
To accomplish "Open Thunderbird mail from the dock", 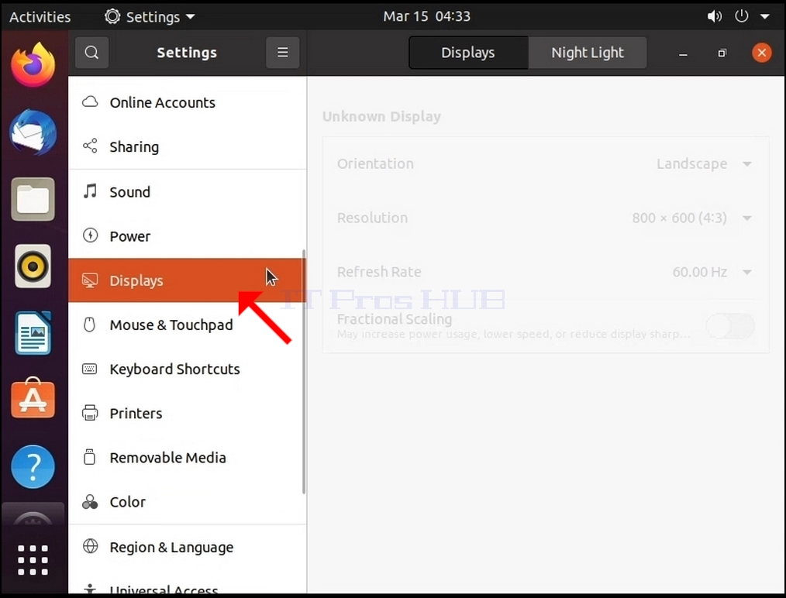I will pyautogui.click(x=33, y=132).
